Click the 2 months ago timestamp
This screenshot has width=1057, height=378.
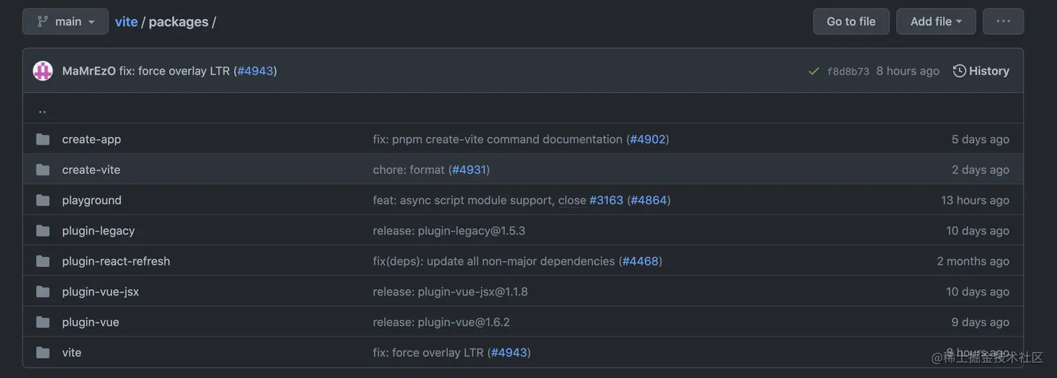point(973,261)
